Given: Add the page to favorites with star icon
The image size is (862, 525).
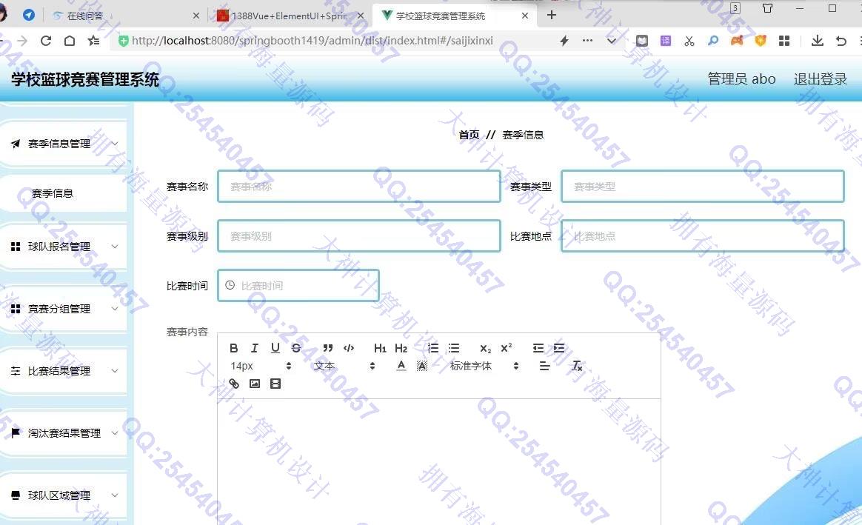Looking at the screenshot, I should (x=94, y=41).
